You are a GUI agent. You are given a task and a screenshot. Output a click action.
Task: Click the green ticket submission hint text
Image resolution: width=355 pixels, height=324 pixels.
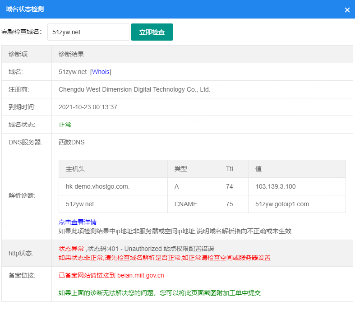click(x=159, y=293)
